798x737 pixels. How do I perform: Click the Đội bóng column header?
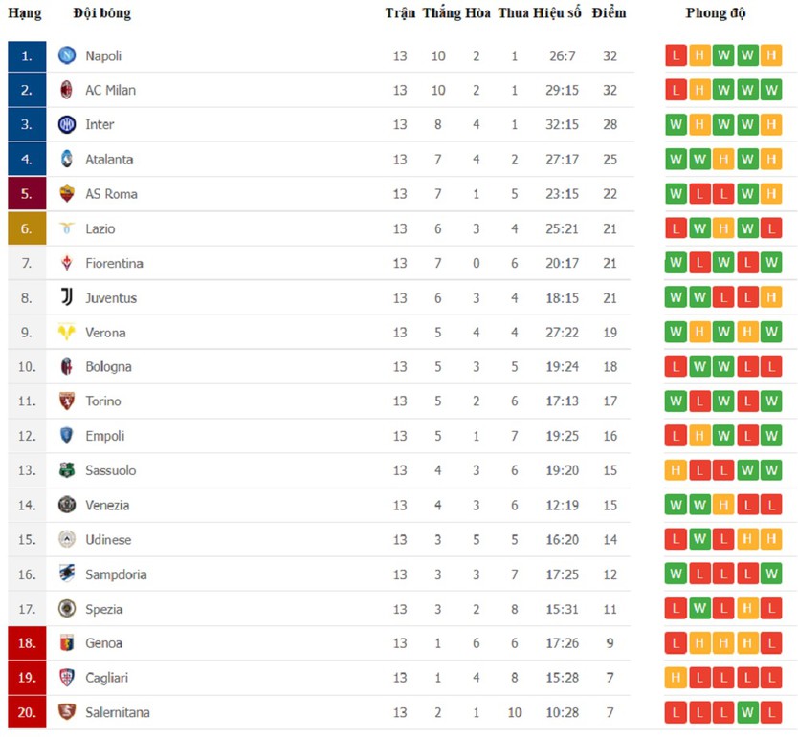pyautogui.click(x=101, y=13)
